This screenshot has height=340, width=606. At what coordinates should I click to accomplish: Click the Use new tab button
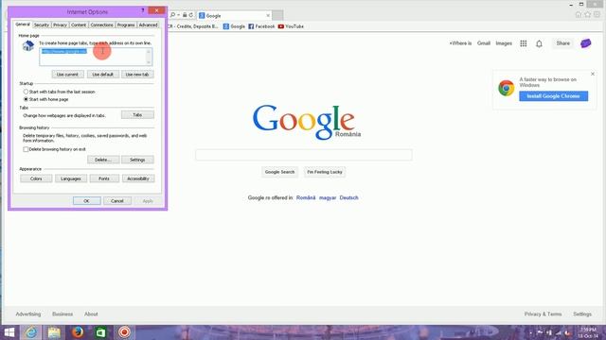point(137,75)
